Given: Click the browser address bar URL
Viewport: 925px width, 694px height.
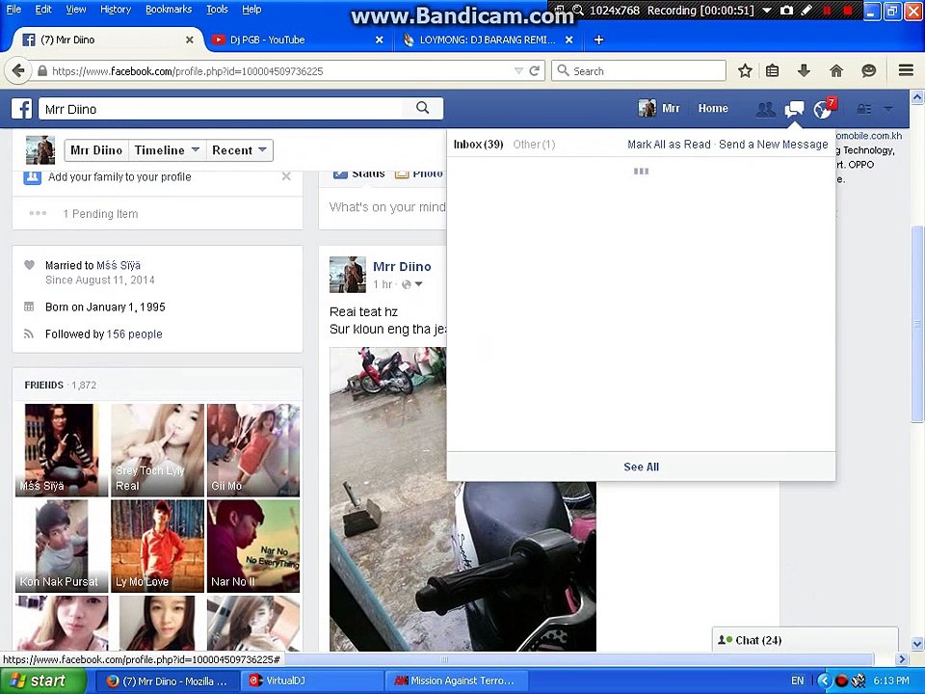Looking at the screenshot, I should tap(188, 71).
